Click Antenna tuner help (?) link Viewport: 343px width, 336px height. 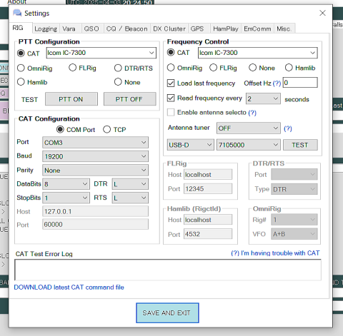point(288,128)
